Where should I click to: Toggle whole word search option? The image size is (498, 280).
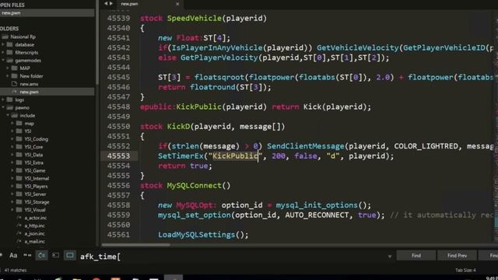point(27,255)
